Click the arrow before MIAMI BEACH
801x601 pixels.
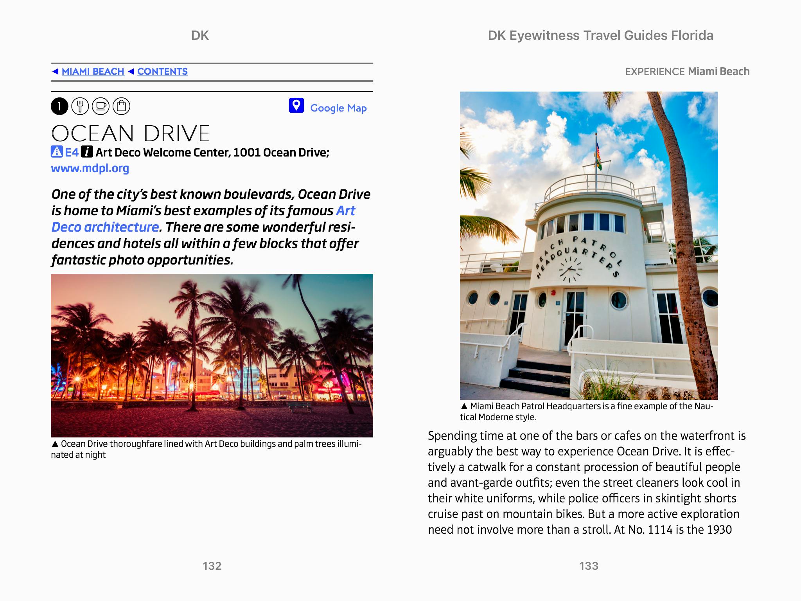[56, 72]
